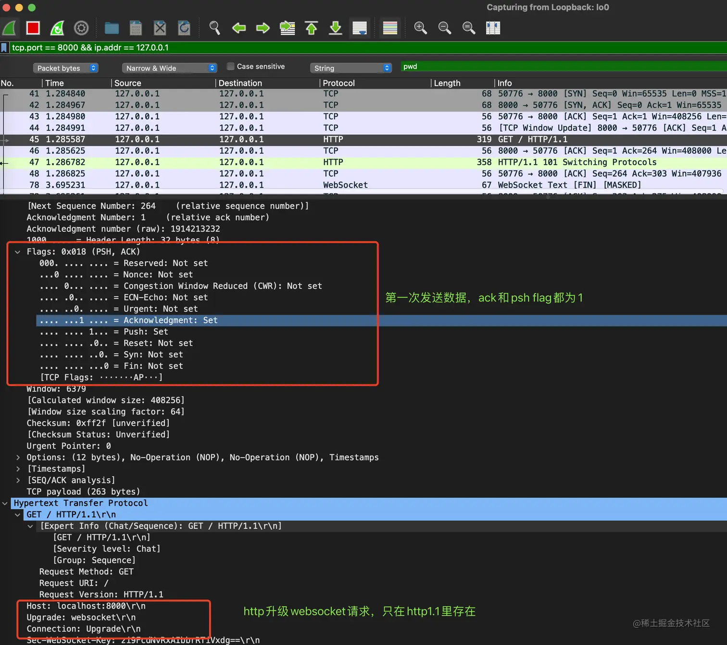Toggle packet list colorization
727x645 pixels.
pos(390,28)
